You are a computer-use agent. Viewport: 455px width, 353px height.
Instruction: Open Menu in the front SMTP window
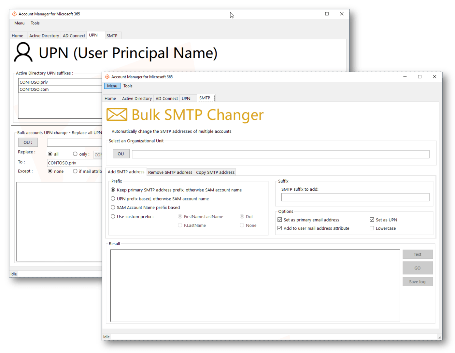click(112, 86)
